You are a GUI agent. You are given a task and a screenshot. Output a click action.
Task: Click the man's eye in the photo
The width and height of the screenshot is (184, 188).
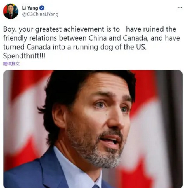click(100, 105)
